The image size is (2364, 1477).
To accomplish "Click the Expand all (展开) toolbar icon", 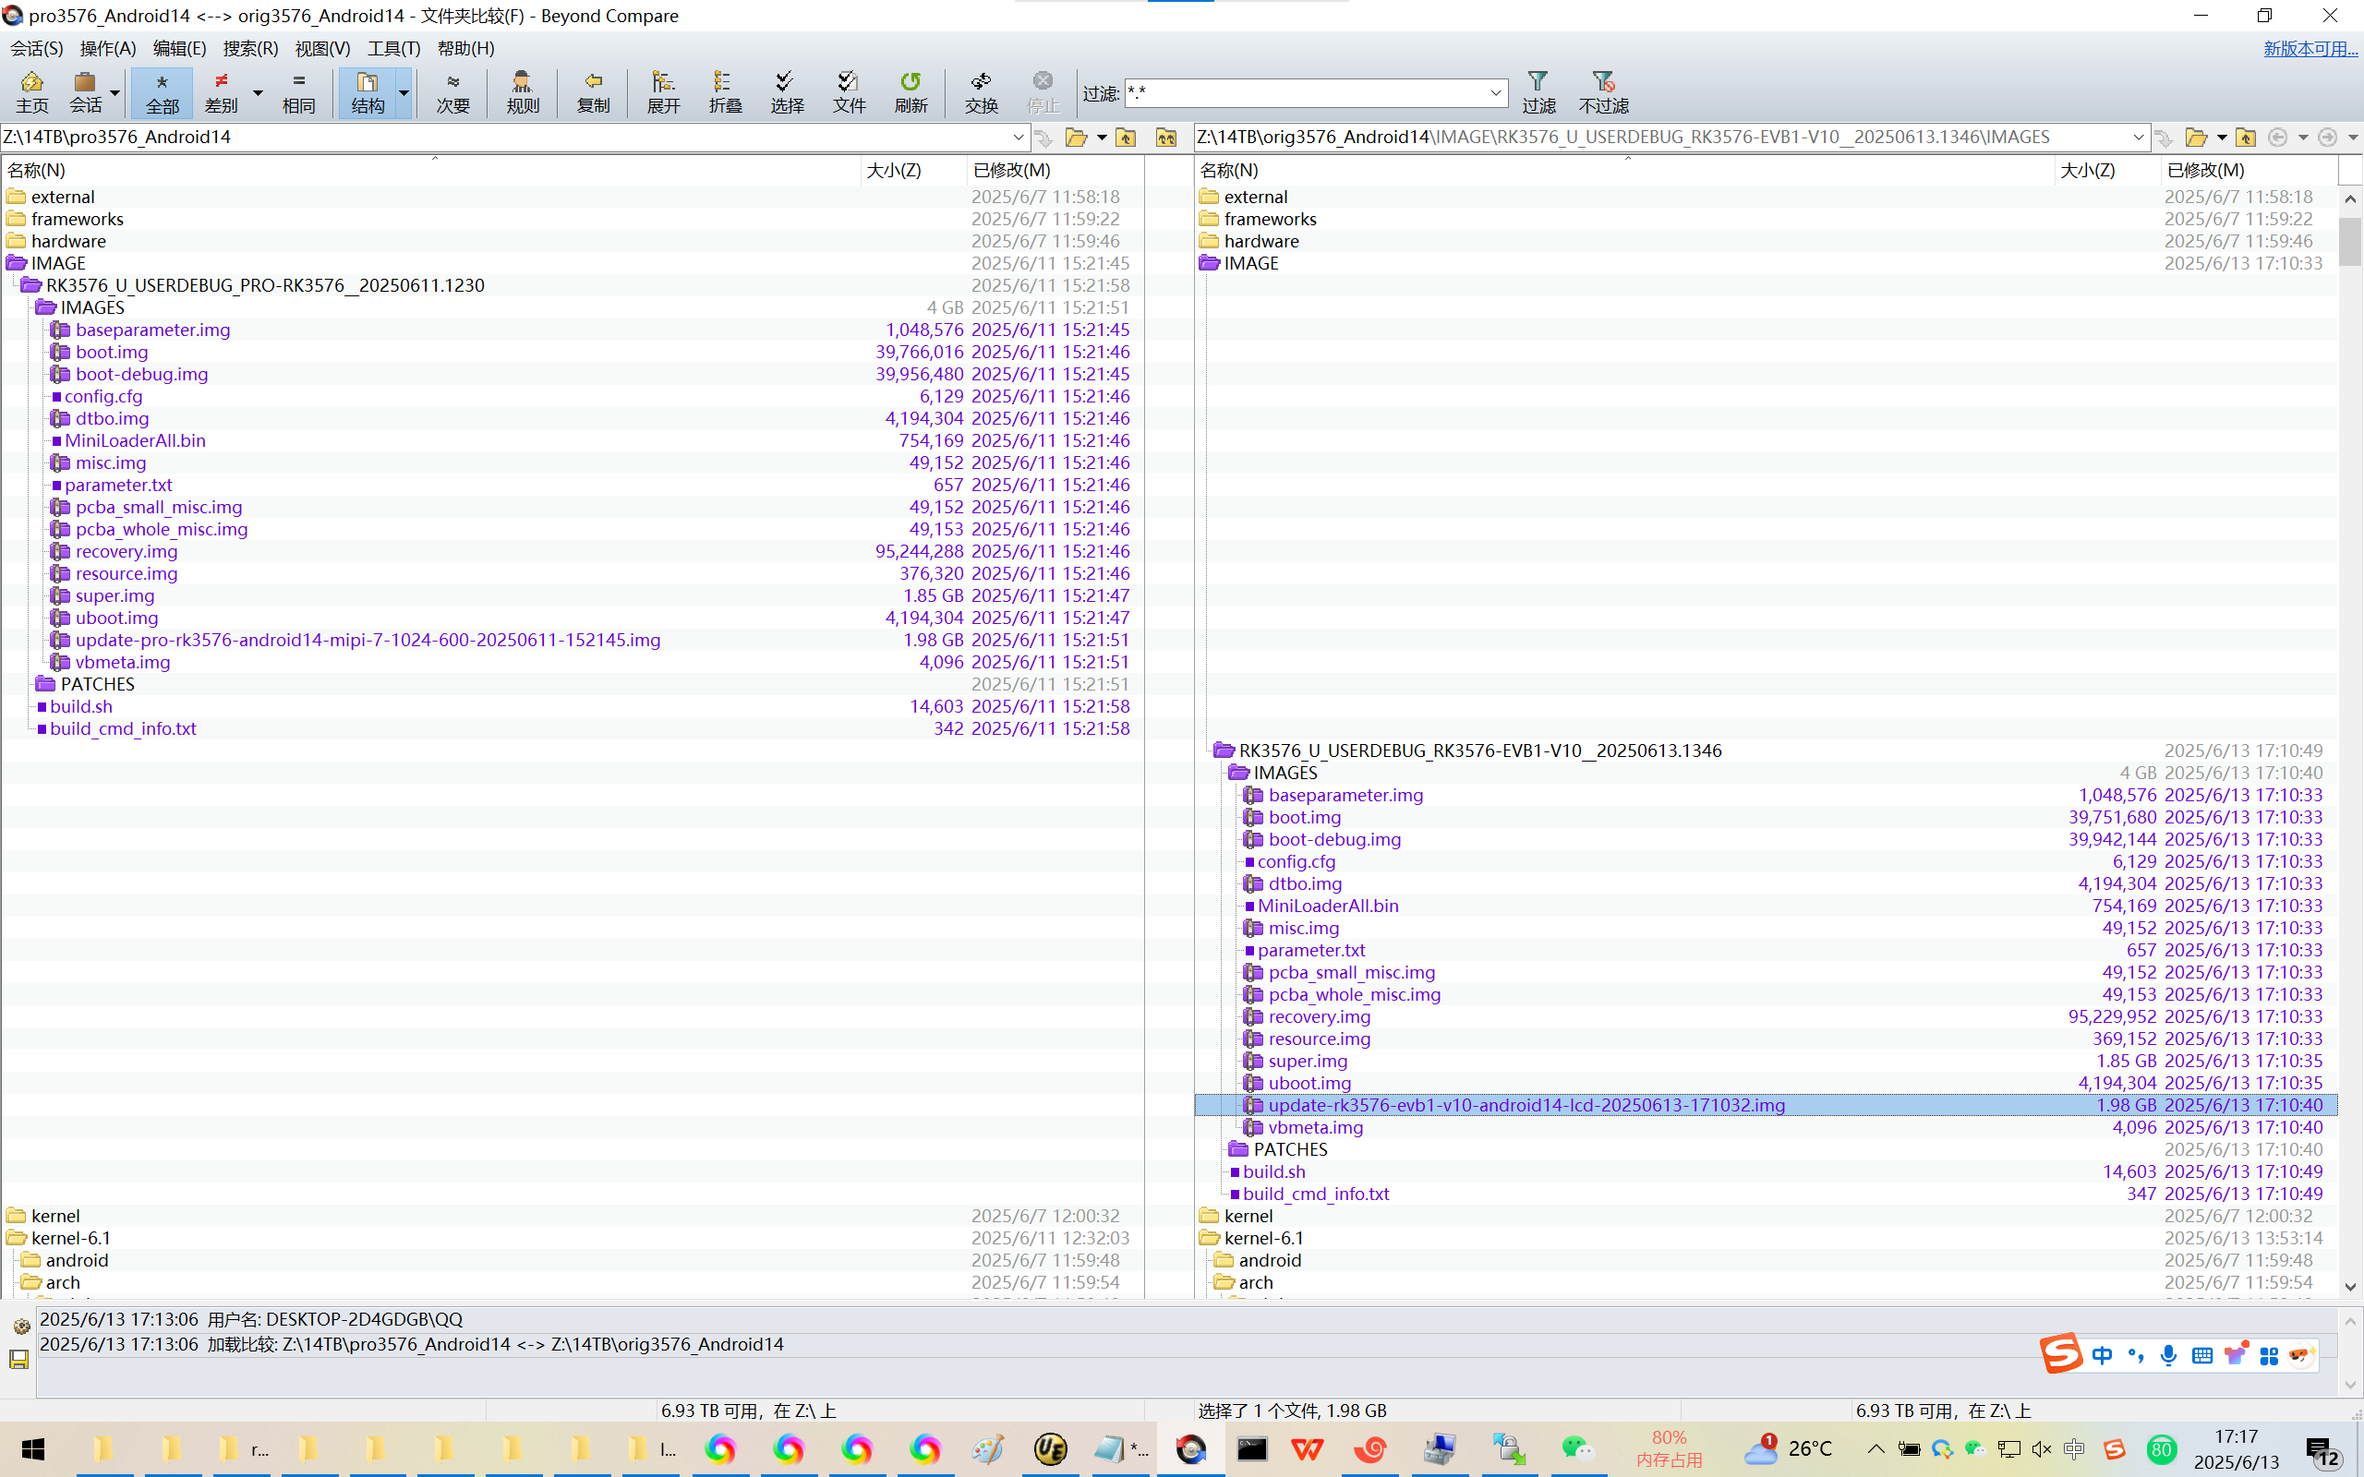I will click(x=663, y=91).
